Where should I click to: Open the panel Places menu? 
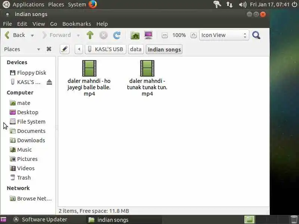pyautogui.click(x=56, y=4)
